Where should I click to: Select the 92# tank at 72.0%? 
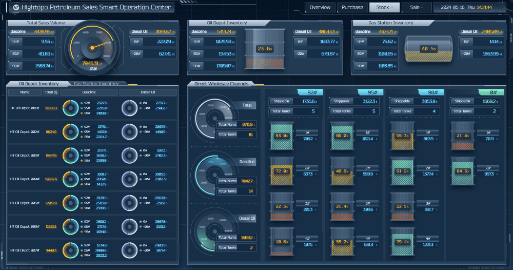[282, 171]
